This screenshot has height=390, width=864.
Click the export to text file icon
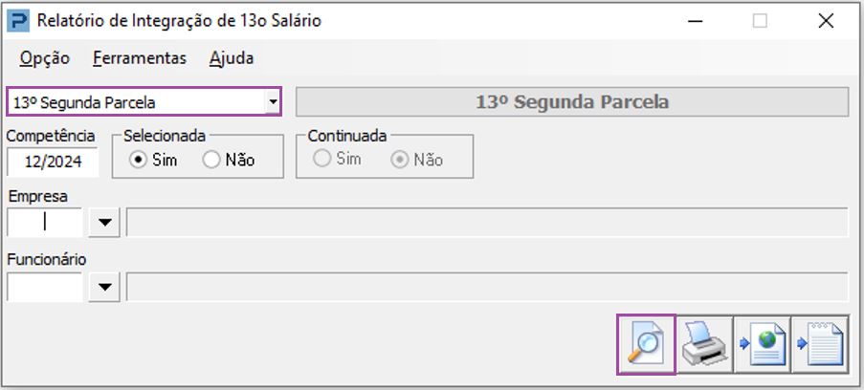coord(820,344)
